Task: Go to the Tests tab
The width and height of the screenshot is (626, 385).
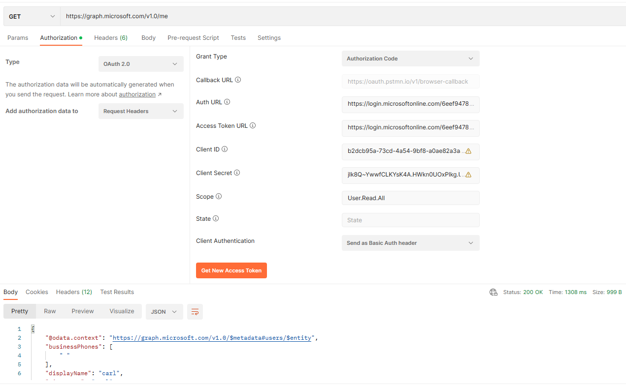Action: coord(238,38)
